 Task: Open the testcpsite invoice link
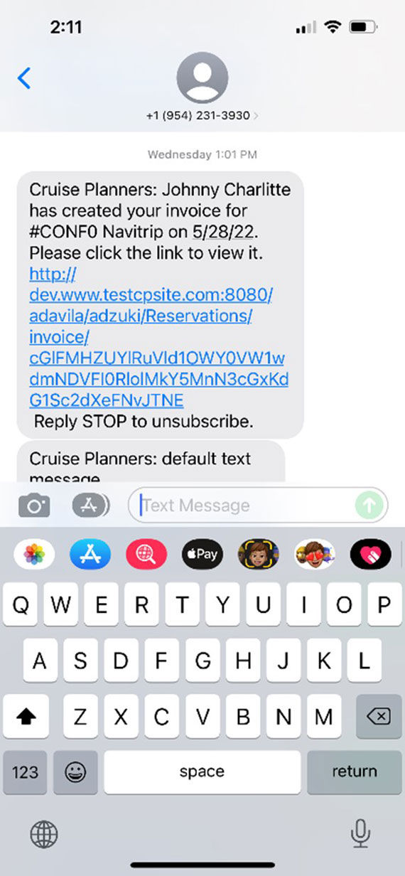click(x=158, y=337)
